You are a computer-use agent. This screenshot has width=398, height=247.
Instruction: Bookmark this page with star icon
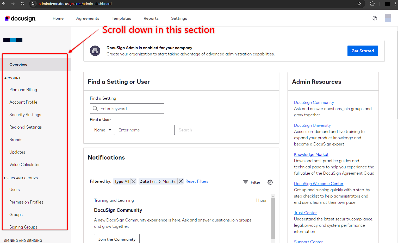[x=359, y=4]
